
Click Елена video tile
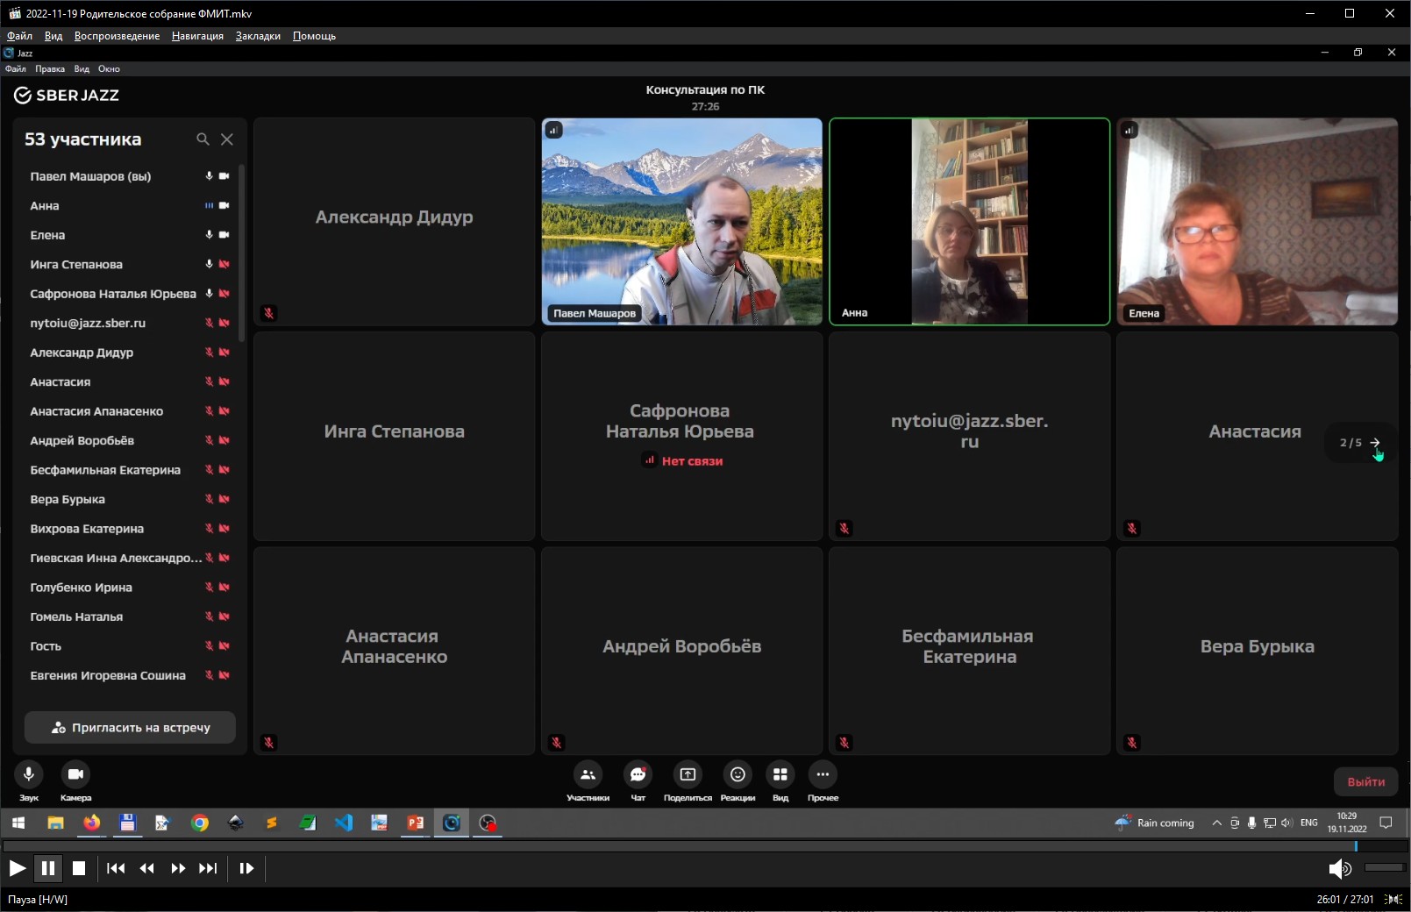[1258, 222]
